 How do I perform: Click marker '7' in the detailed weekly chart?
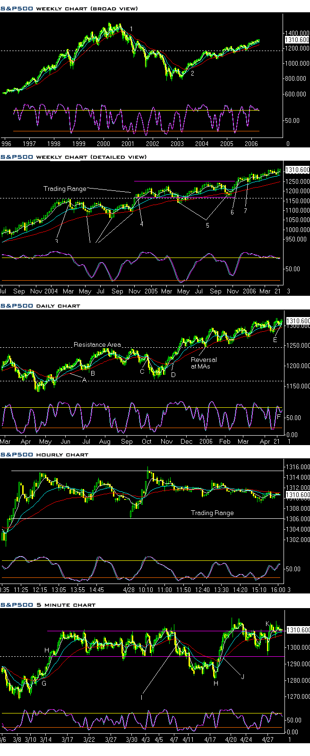click(245, 211)
